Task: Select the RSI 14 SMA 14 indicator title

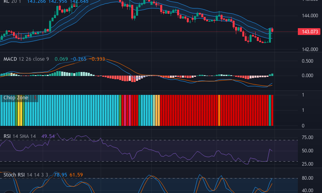Action: (20, 136)
